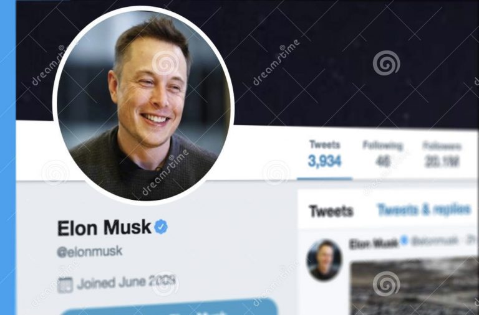
Task: Open the large circular profile picture
Action: pyautogui.click(x=143, y=106)
